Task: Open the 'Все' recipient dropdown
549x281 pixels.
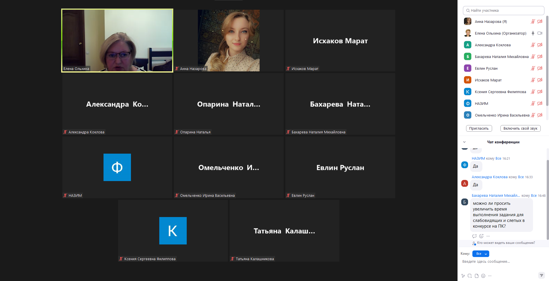Action: pos(481,254)
